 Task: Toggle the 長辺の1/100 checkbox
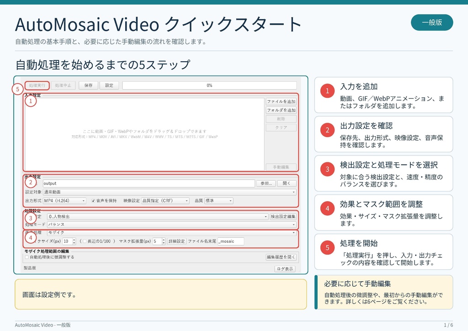tap(97, 241)
